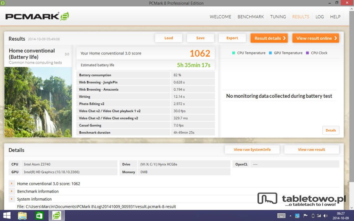354x221 pixels.
Task: Click the PCMark 8 logo
Action: click(x=37, y=16)
